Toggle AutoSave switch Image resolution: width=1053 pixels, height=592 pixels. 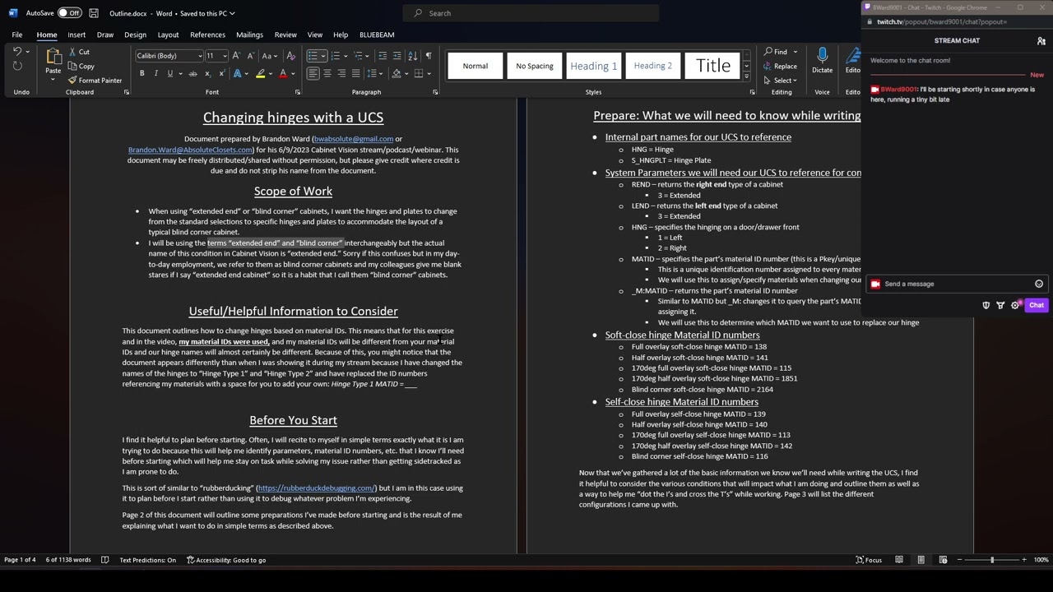click(x=69, y=13)
